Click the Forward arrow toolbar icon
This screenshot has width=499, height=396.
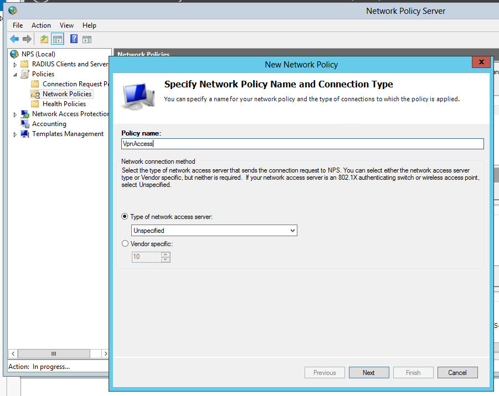27,39
